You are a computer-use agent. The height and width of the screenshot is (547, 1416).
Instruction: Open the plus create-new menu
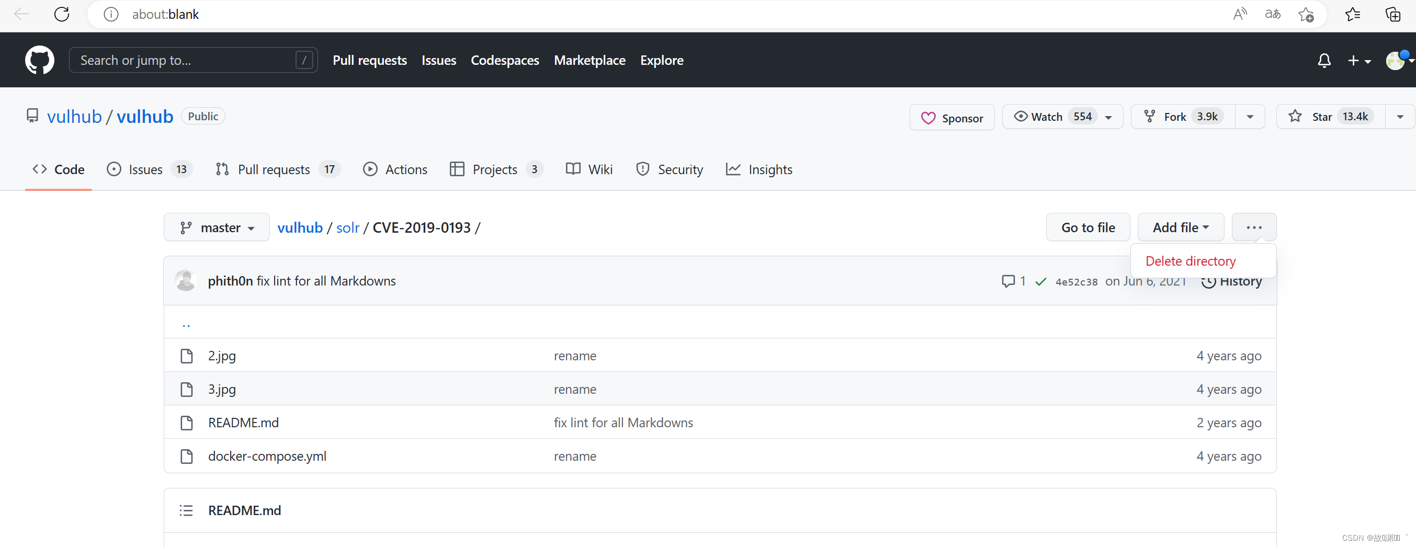1360,61
